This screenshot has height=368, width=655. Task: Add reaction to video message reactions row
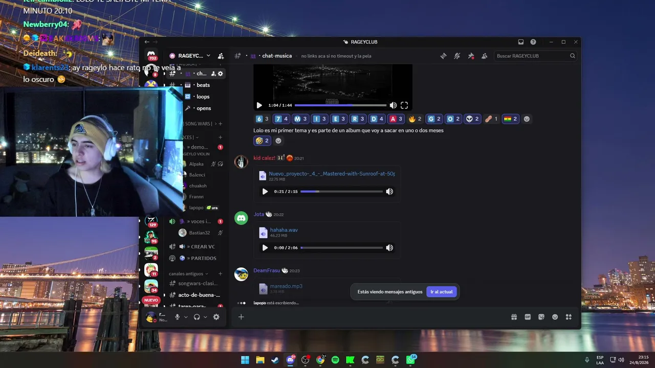527,119
